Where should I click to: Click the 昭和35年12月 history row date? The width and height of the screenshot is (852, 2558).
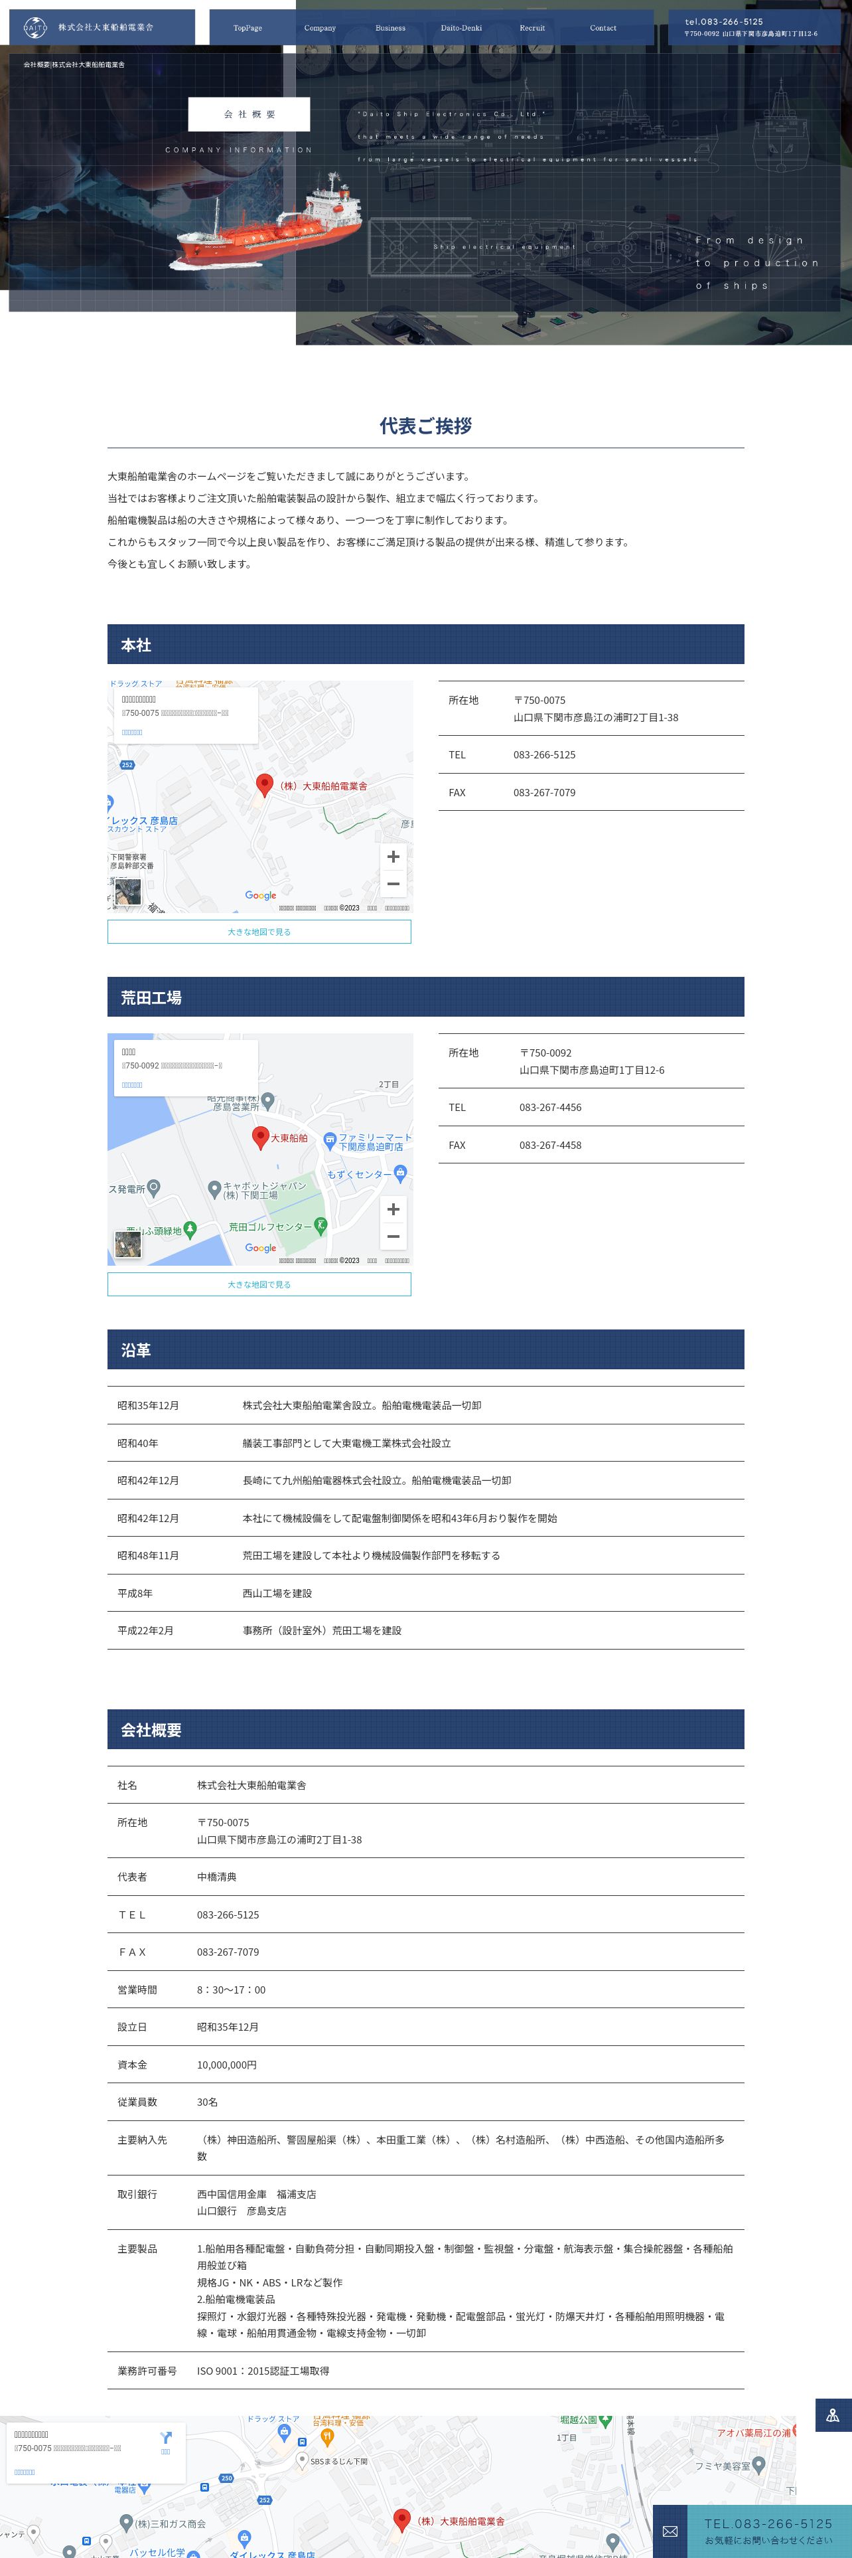pyautogui.click(x=149, y=1405)
